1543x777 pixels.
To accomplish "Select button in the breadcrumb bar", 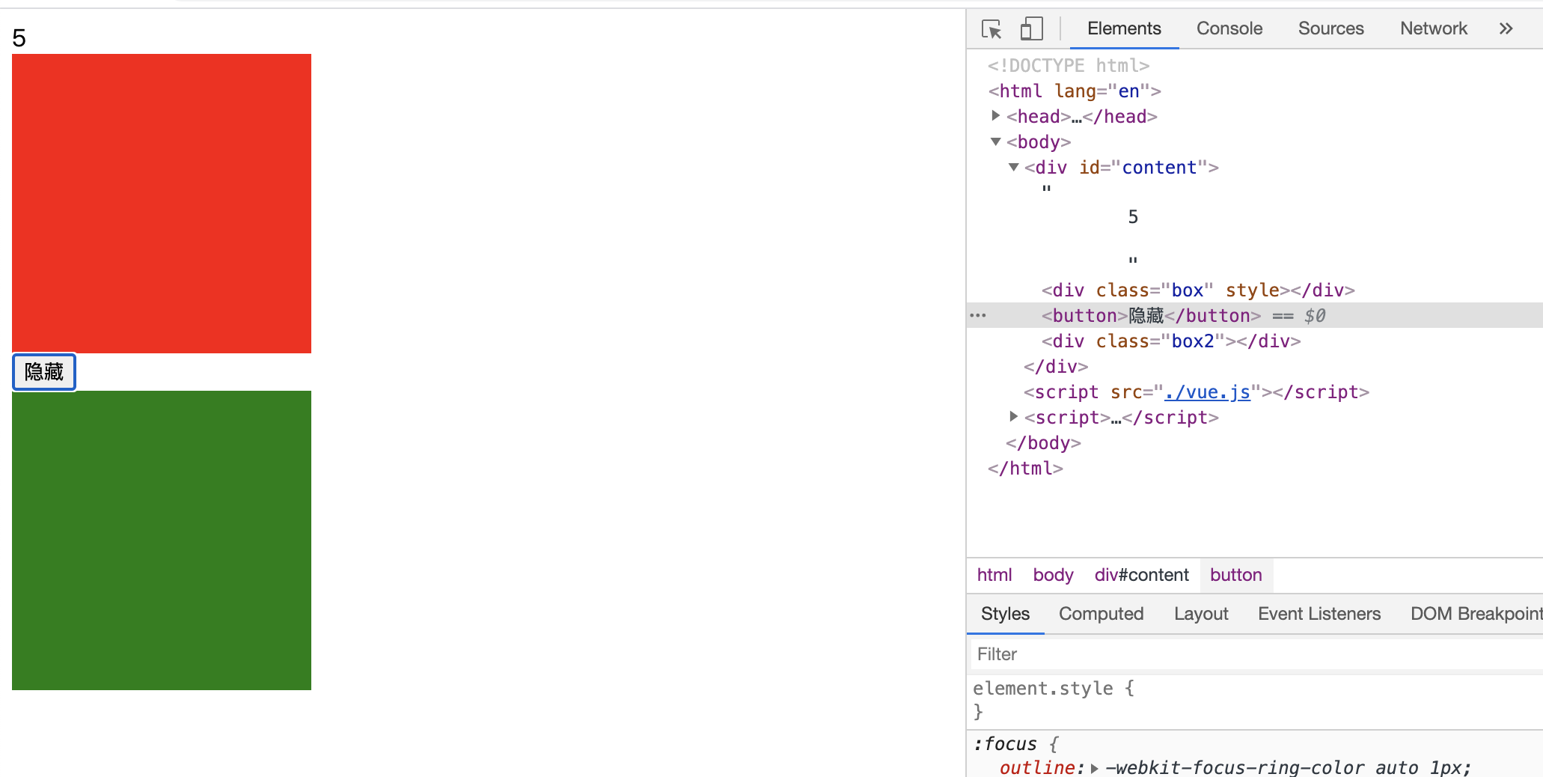I will tap(1236, 575).
